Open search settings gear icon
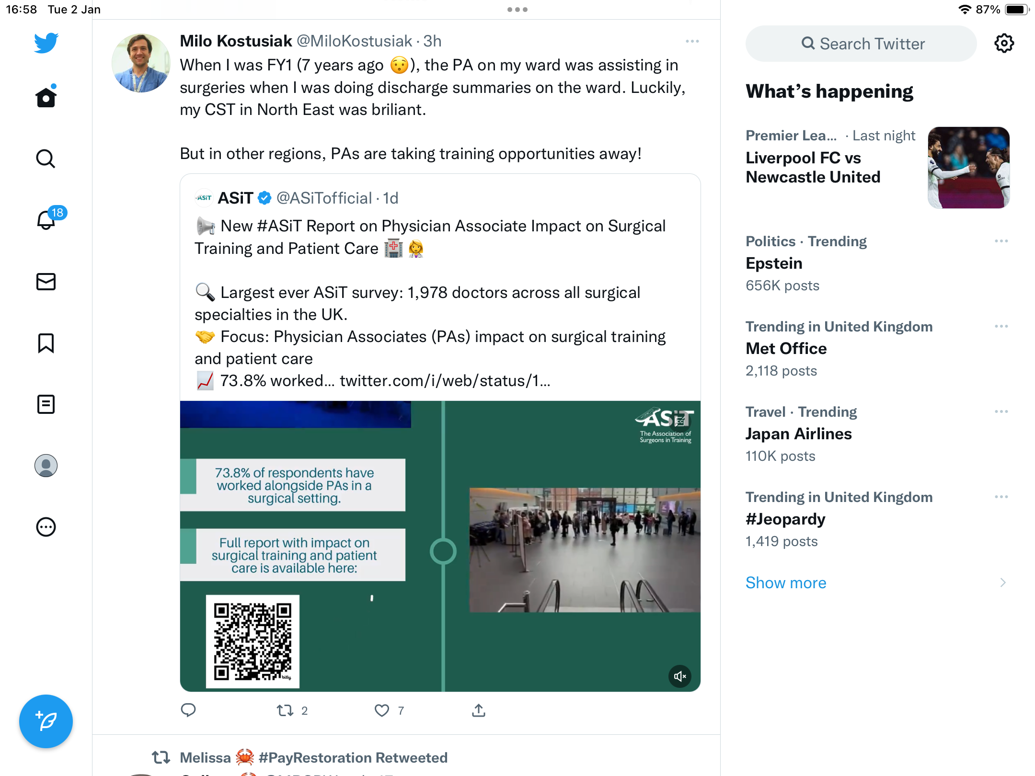 [1004, 44]
